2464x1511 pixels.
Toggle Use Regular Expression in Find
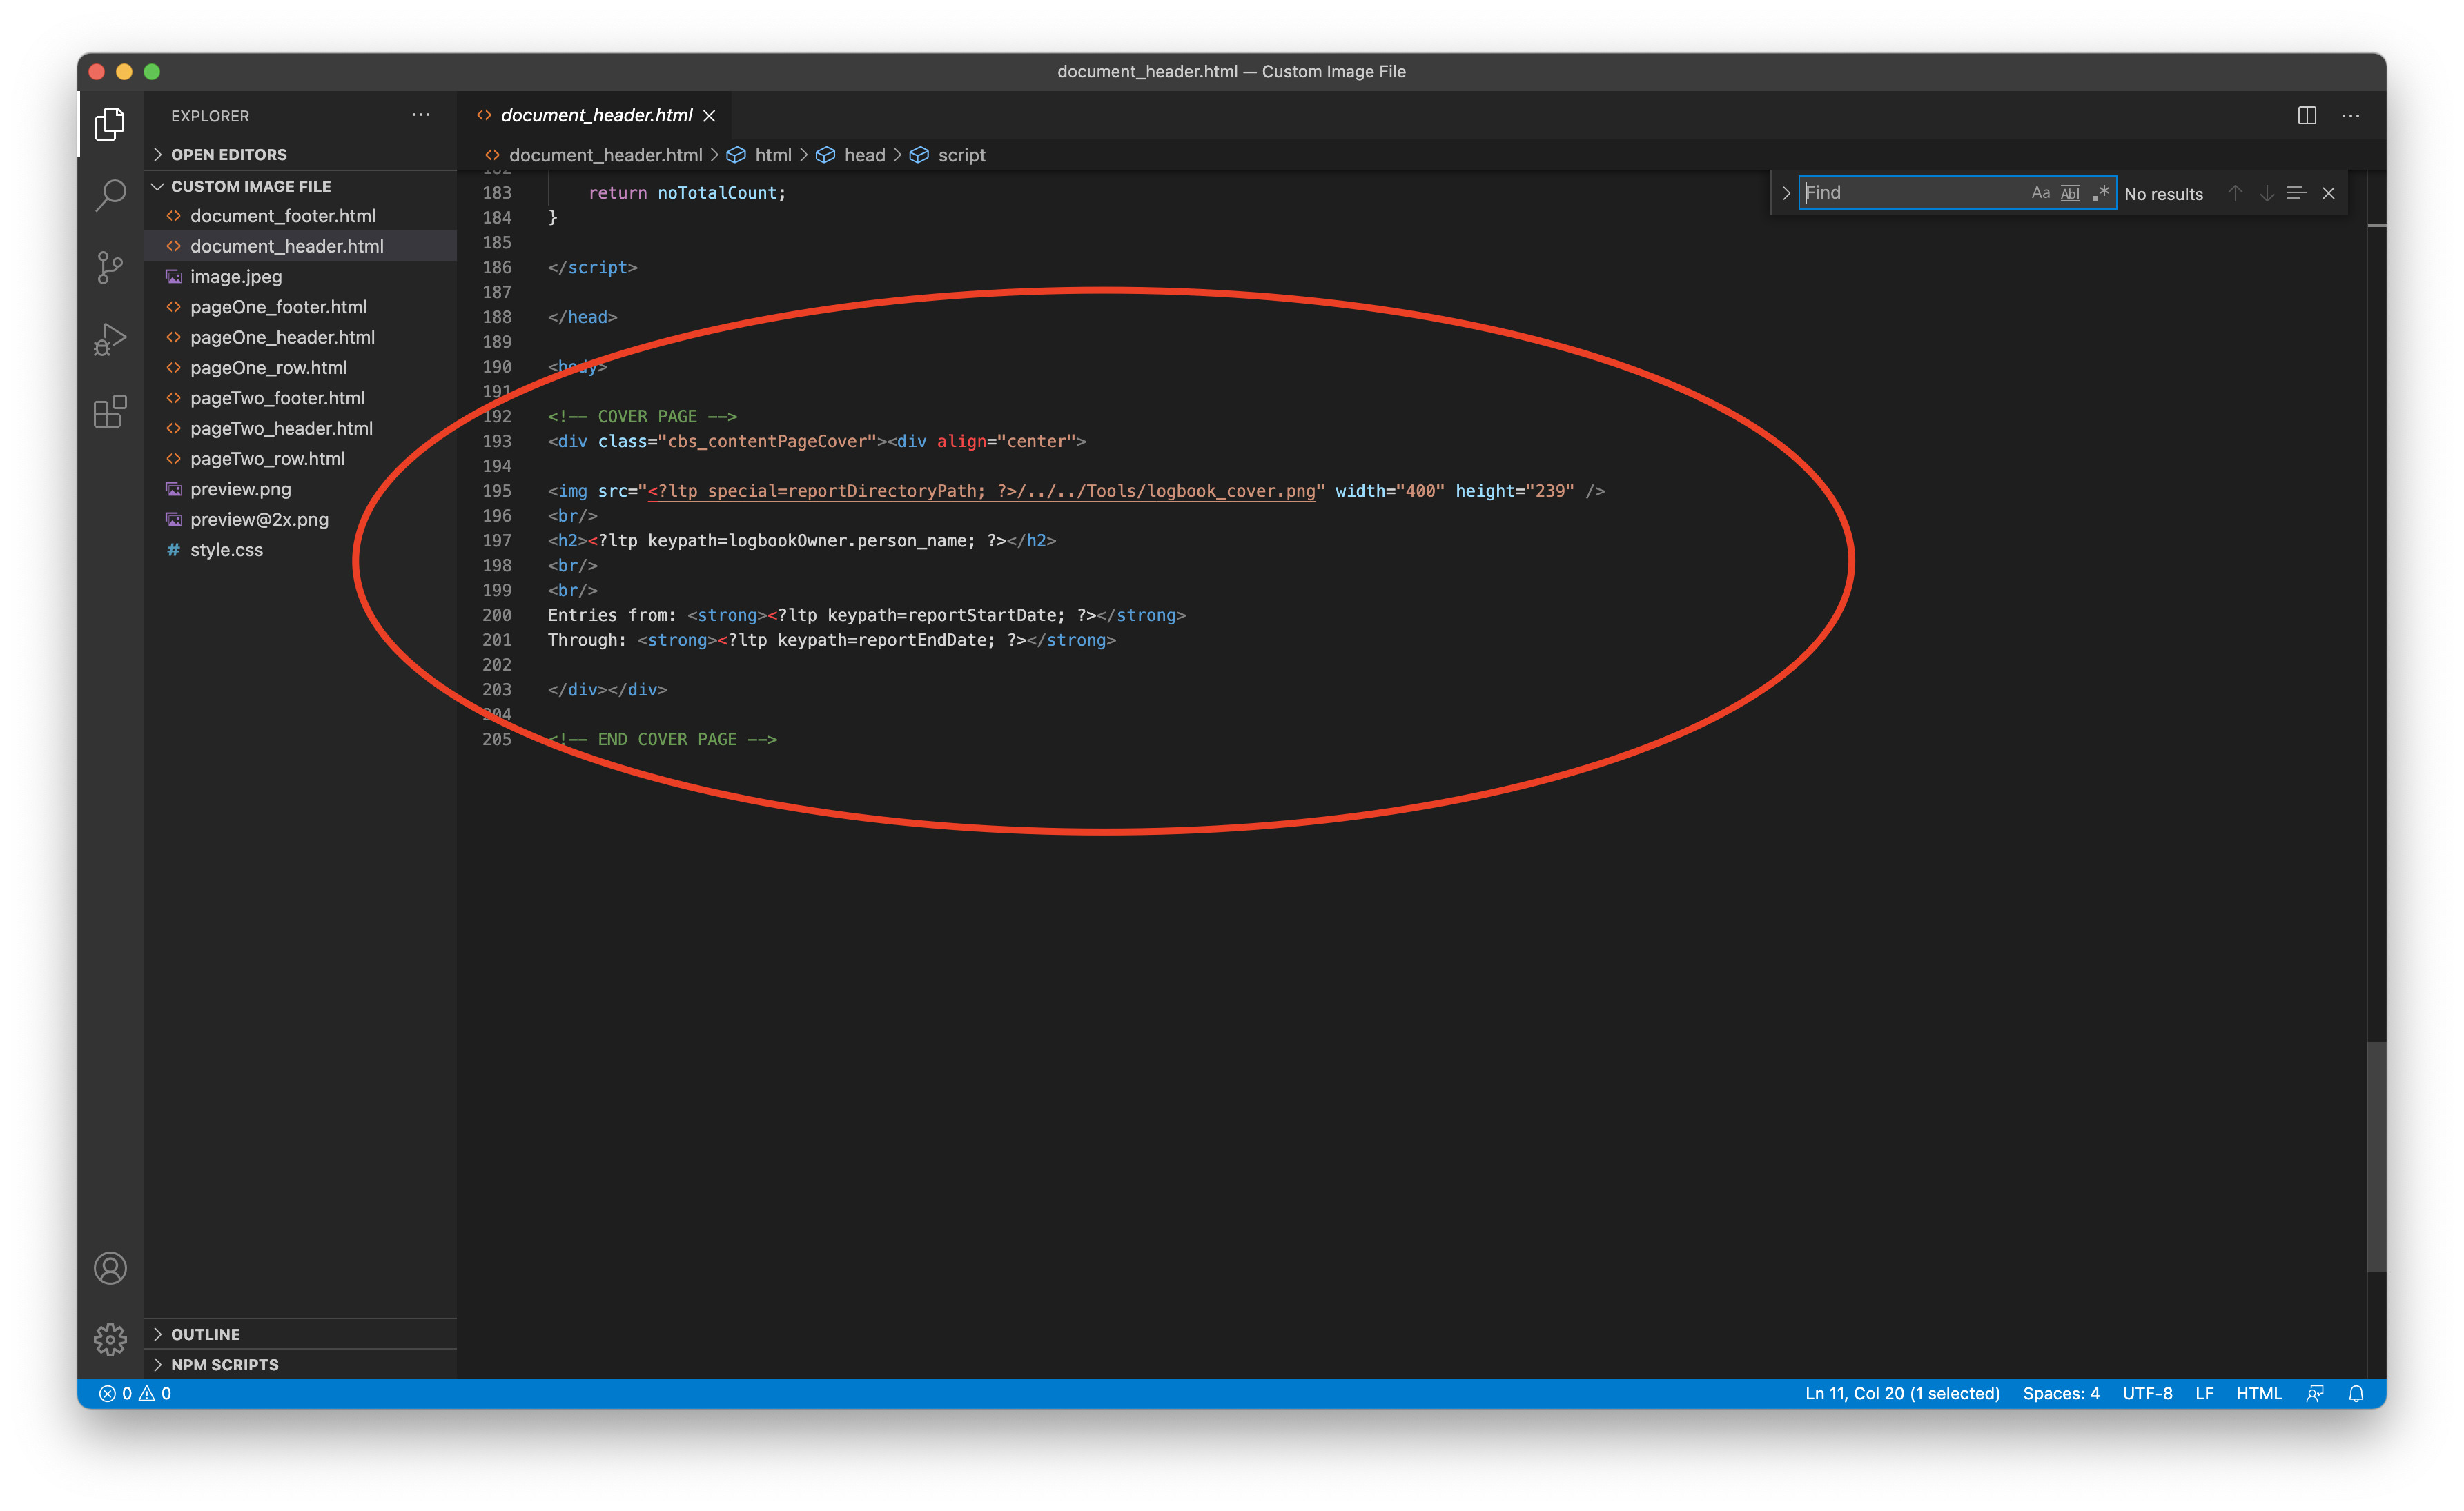click(2100, 193)
